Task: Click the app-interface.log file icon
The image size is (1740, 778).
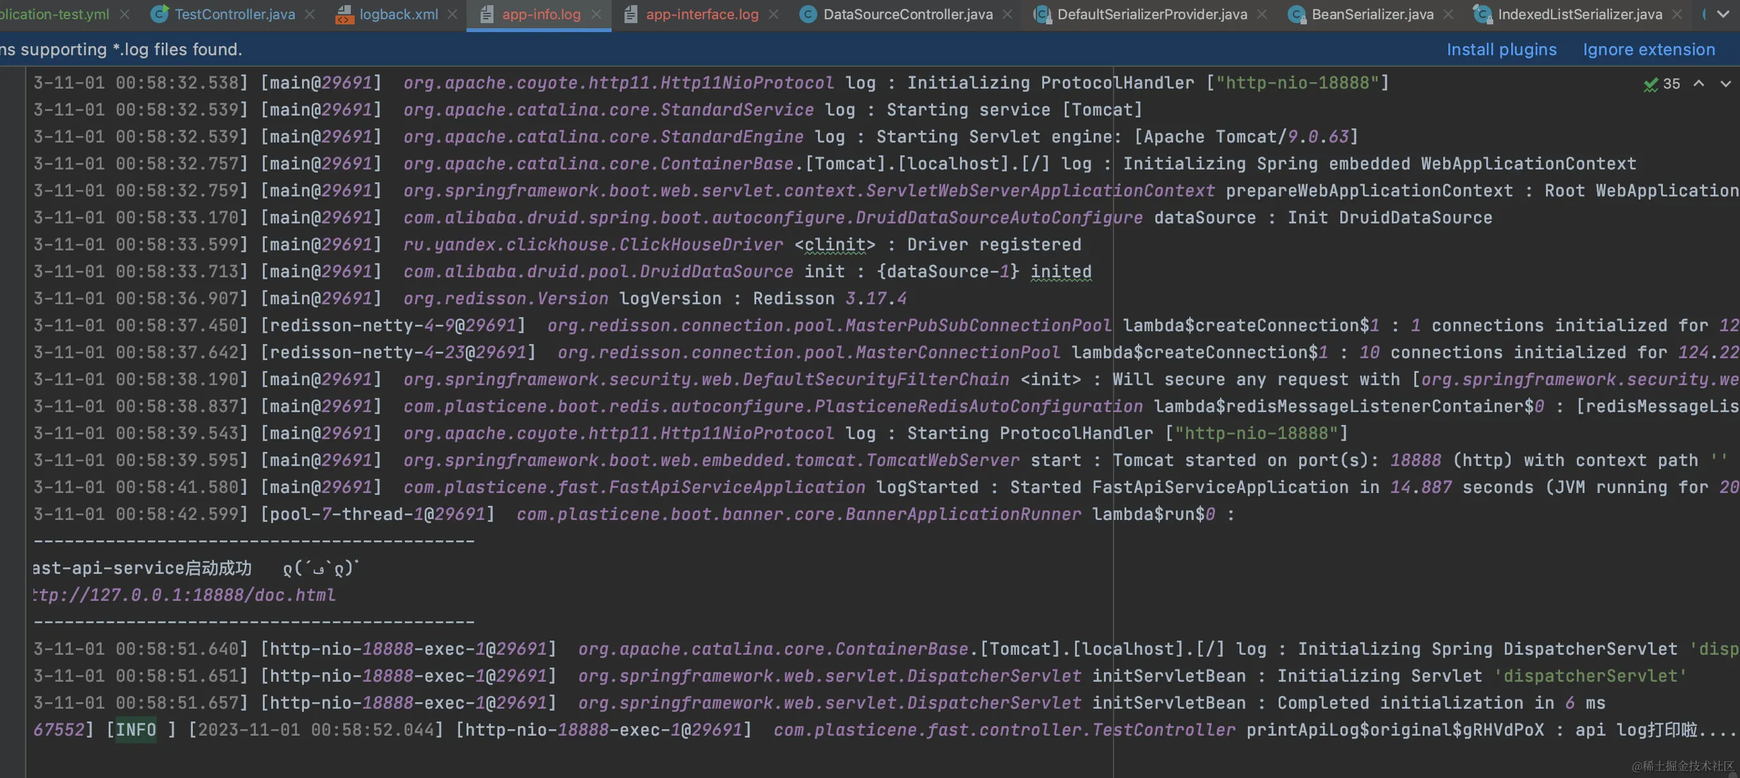Action: (x=630, y=14)
